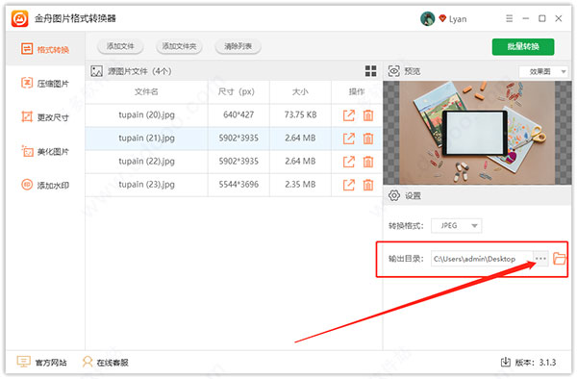The width and height of the screenshot is (577, 379).
Task: Open export icon for tupain (20).jpg
Action: tap(348, 115)
